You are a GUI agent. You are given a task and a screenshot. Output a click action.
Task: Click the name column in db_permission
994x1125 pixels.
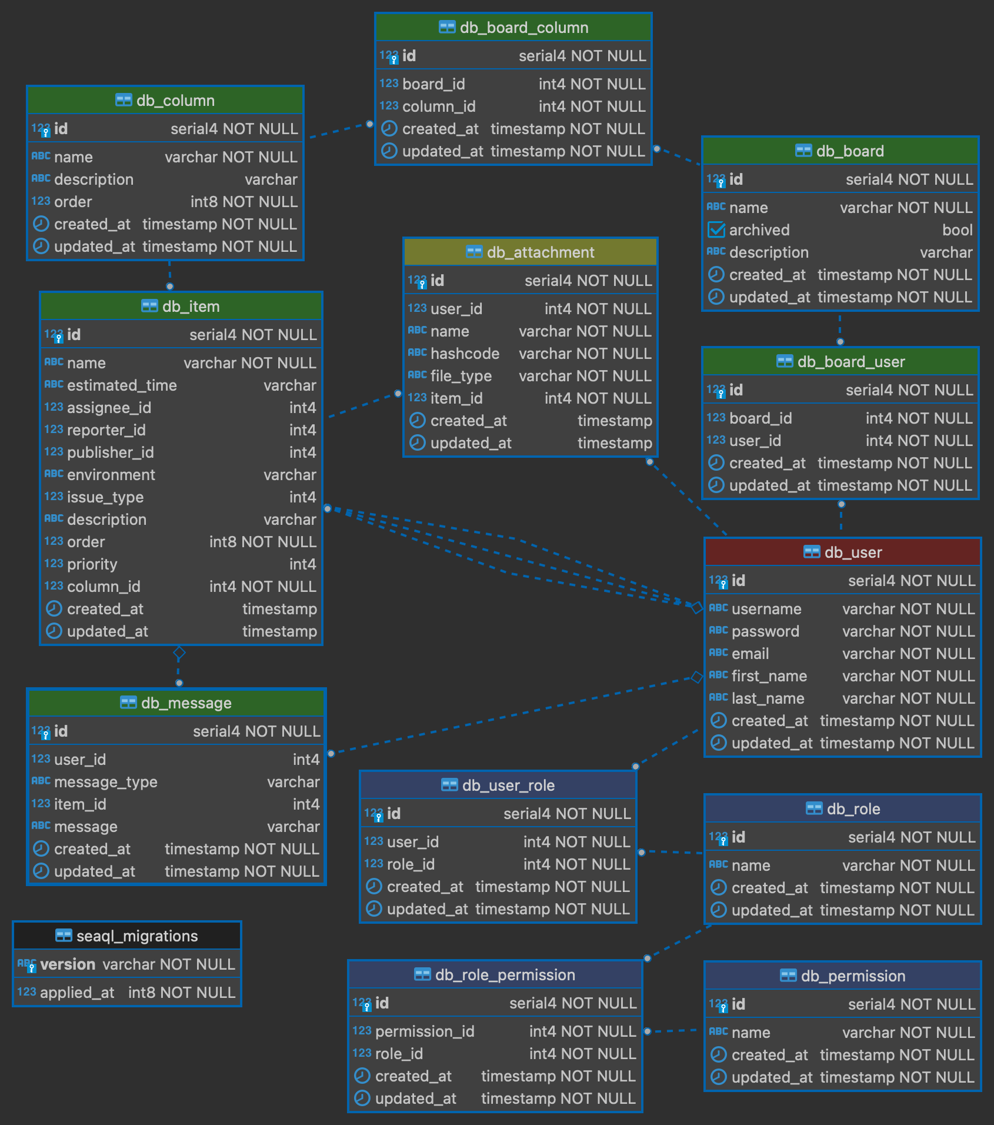843,1033
